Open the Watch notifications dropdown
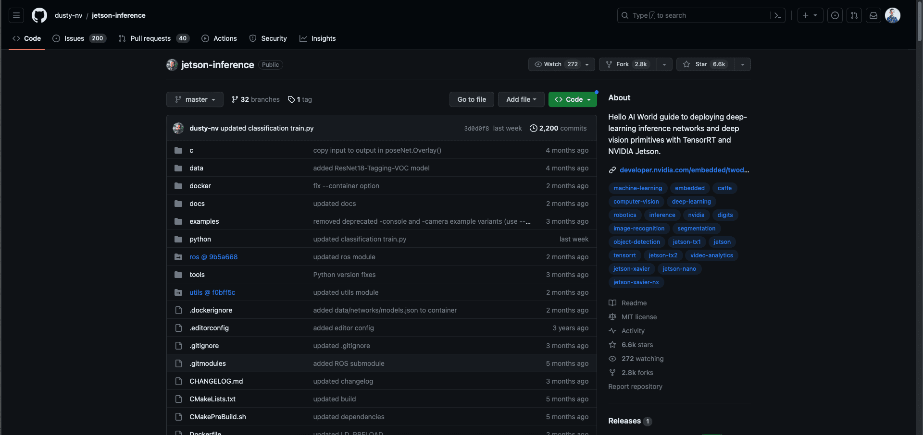Screen dimensions: 923x435 [x=561, y=64]
